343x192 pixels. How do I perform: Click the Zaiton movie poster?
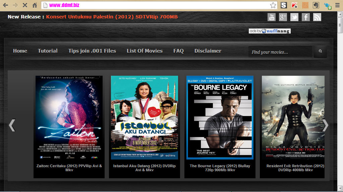(x=69, y=117)
